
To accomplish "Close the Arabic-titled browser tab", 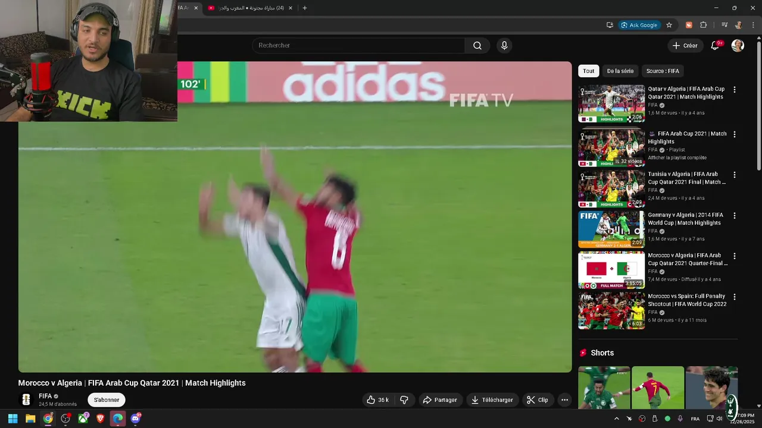I will [291, 8].
